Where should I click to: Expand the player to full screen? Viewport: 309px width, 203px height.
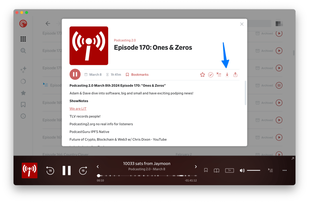pos(292,159)
